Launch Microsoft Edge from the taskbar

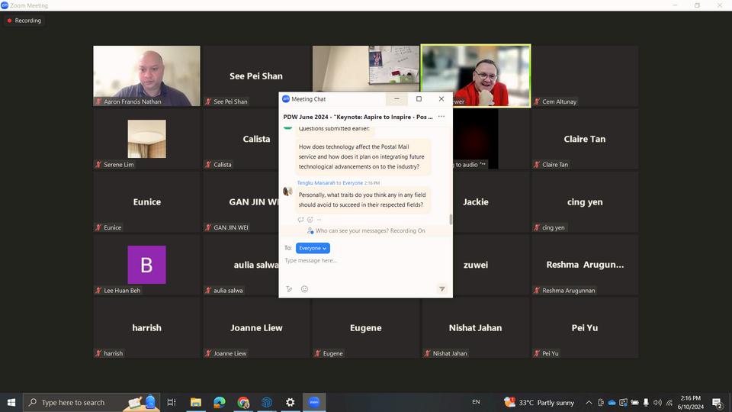220,402
